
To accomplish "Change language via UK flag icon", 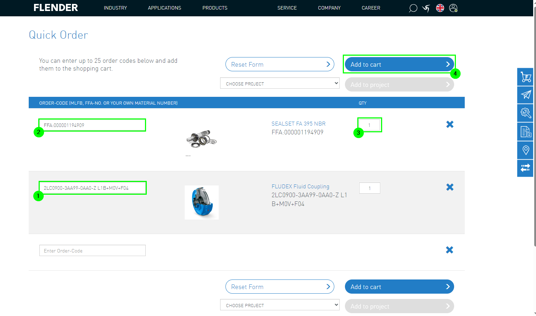I will (440, 8).
